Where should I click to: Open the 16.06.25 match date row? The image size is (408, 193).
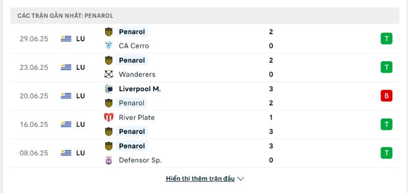205,125
